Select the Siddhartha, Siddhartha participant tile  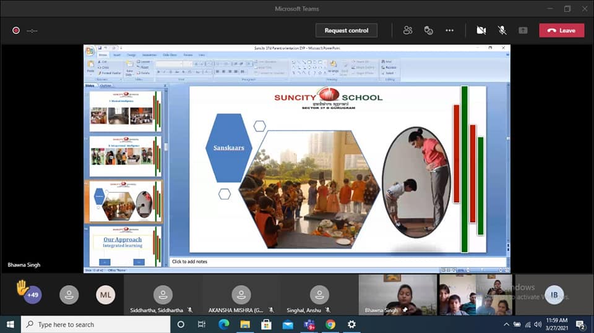[x=163, y=295]
